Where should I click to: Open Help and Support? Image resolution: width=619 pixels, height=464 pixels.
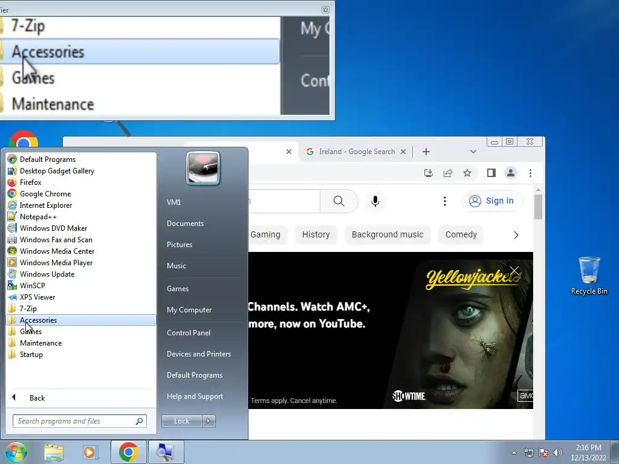coord(195,396)
